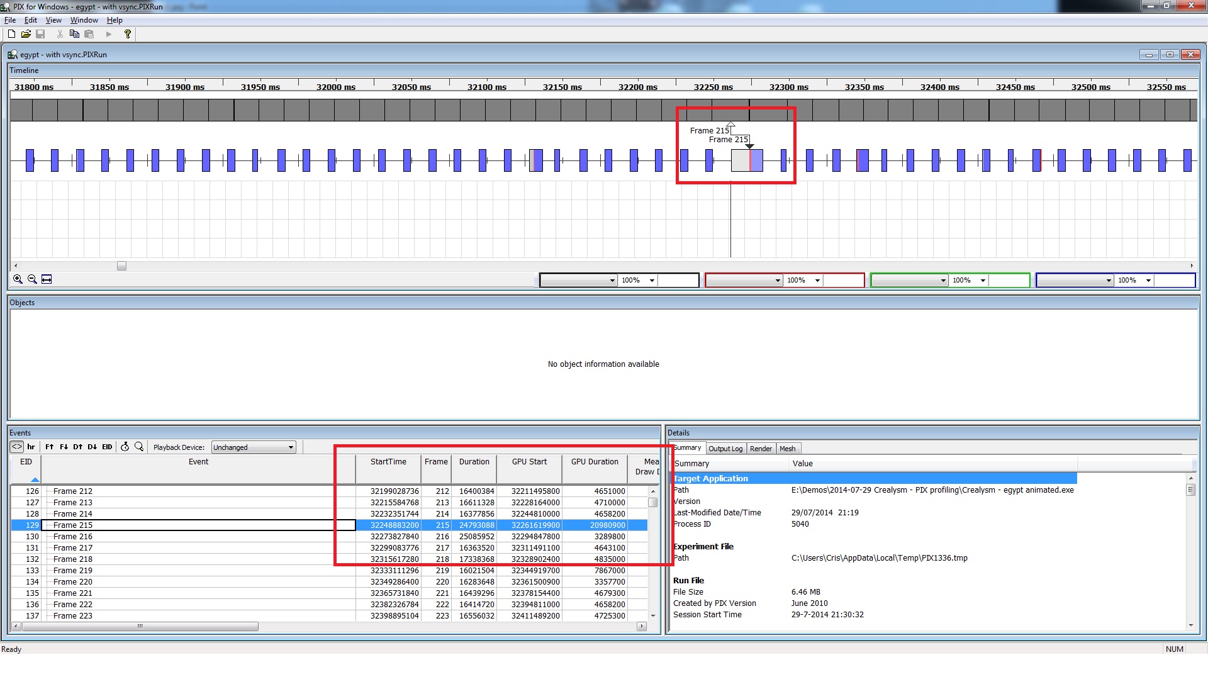The height and width of the screenshot is (689, 1208).
Task: Click the stopwatch icon in Events toolbar
Action: click(125, 447)
